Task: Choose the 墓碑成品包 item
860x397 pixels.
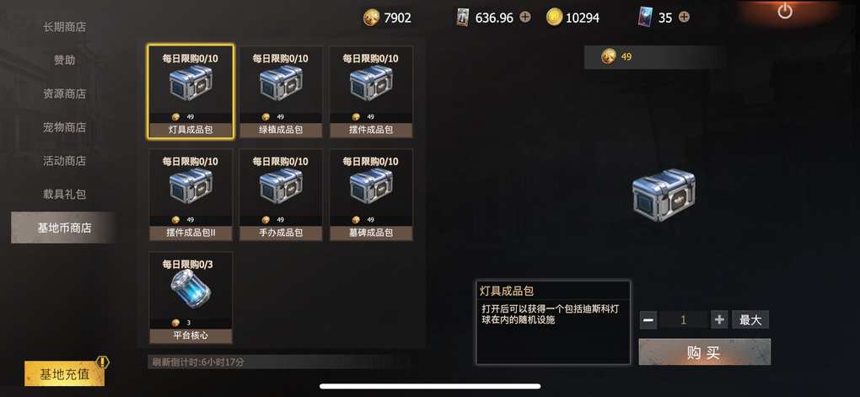Action: [371, 195]
